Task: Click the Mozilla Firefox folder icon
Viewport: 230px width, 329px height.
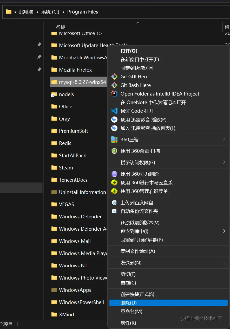Action: tap(54, 70)
